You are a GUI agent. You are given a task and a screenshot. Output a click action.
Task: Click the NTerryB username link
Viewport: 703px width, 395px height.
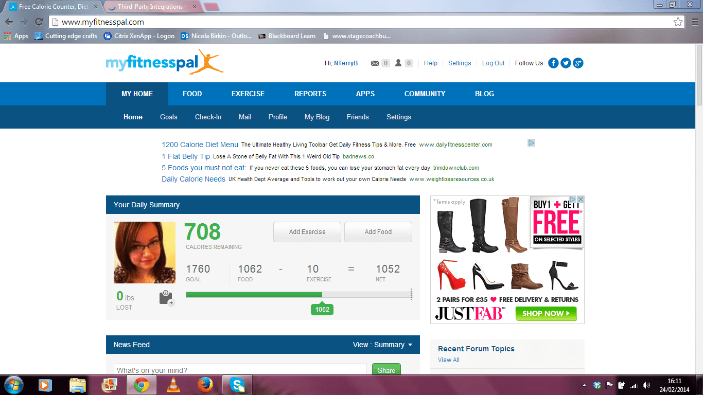(346, 63)
